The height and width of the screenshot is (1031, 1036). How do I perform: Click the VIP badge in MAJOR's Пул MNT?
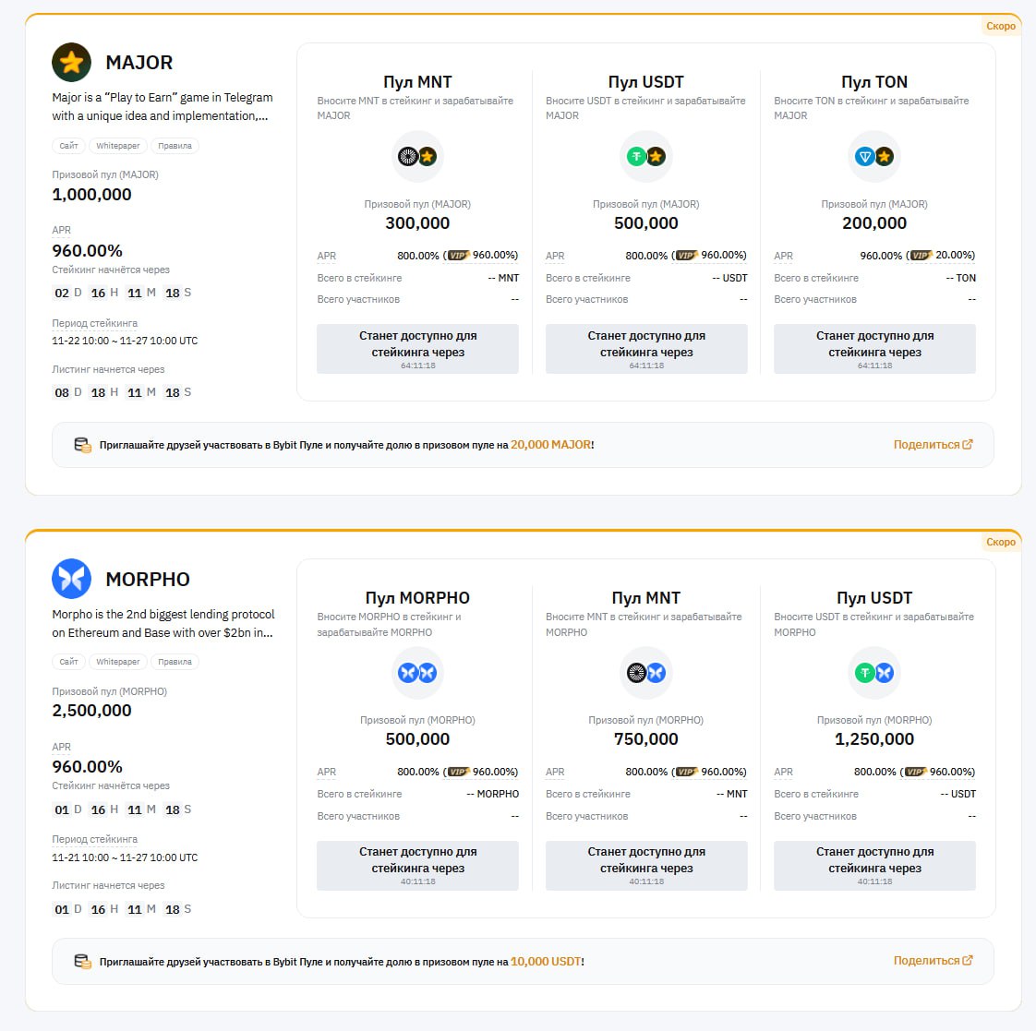point(459,255)
